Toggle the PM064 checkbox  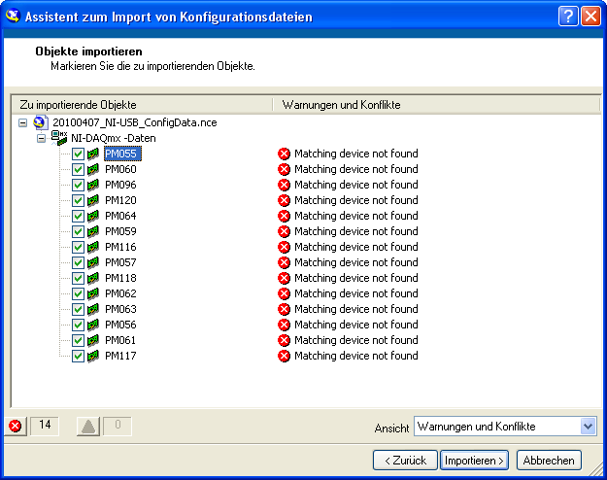(79, 216)
